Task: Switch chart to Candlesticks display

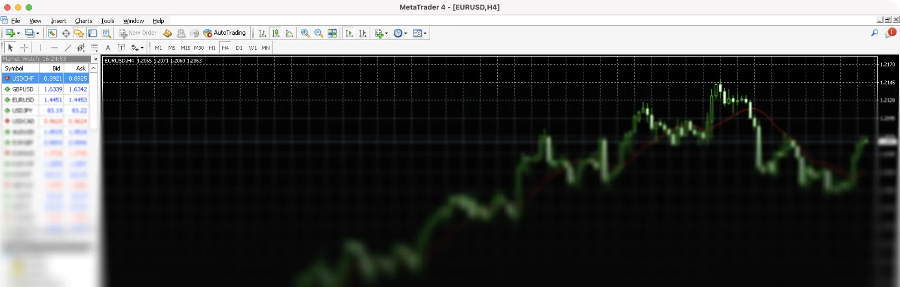Action: [x=276, y=33]
